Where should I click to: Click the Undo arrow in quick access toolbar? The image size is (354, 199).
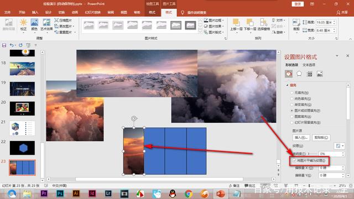12,45
